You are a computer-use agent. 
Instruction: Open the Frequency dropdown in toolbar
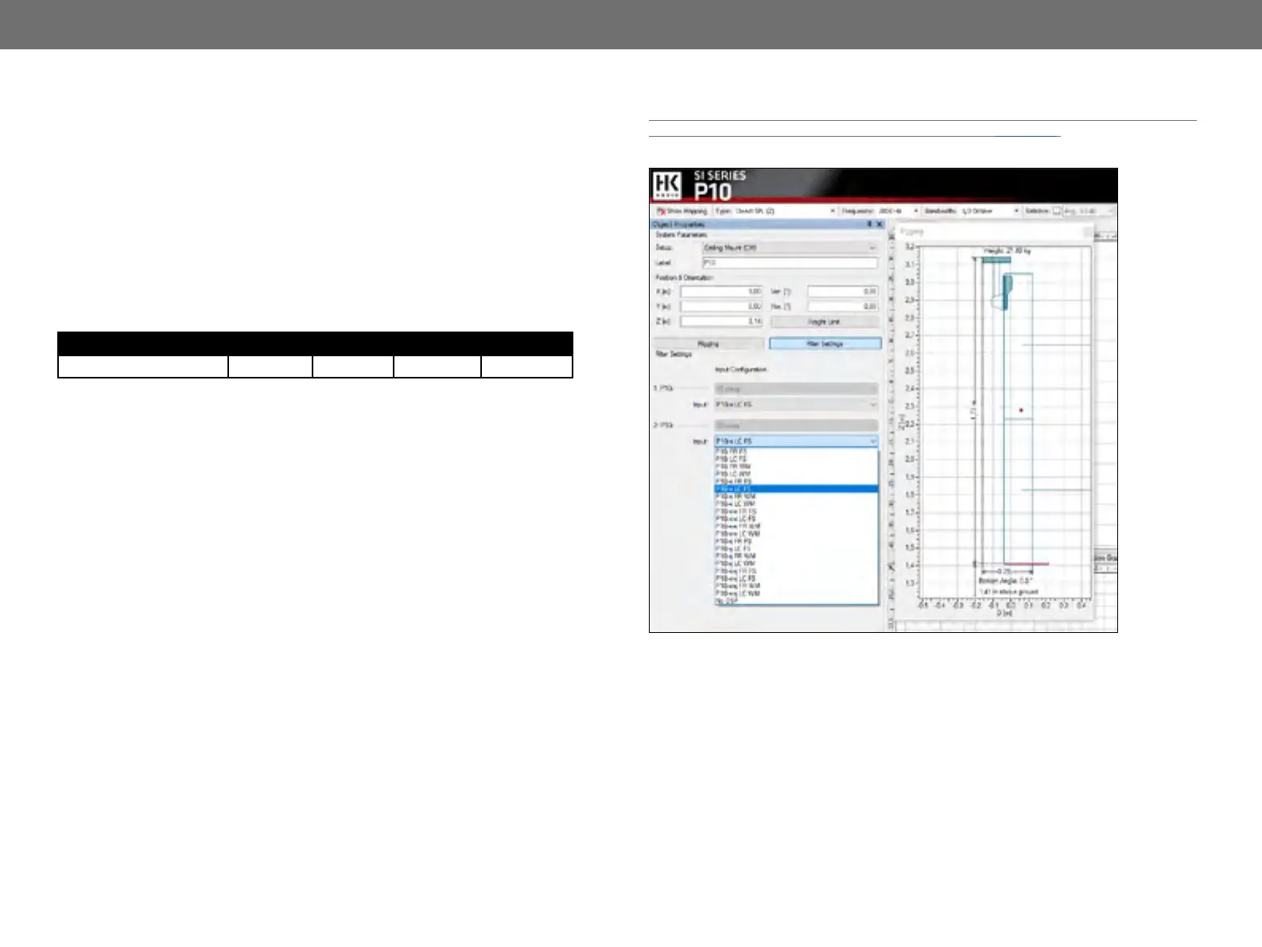click(915, 212)
